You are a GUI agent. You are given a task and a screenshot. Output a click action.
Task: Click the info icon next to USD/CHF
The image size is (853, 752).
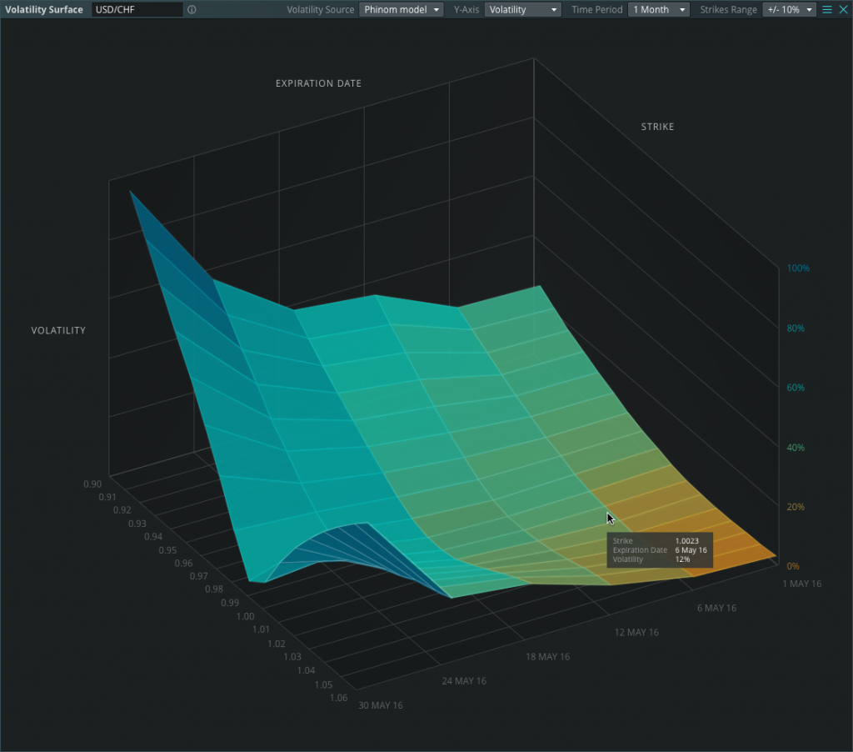pos(191,9)
